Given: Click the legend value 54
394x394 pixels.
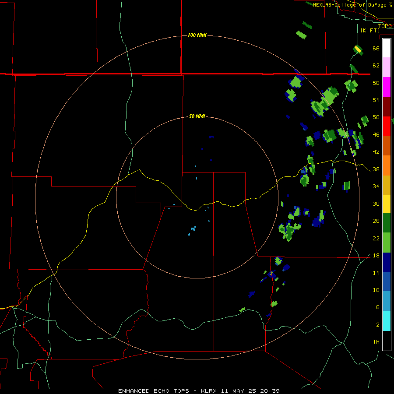Looking at the screenshot, I should click(x=376, y=100).
